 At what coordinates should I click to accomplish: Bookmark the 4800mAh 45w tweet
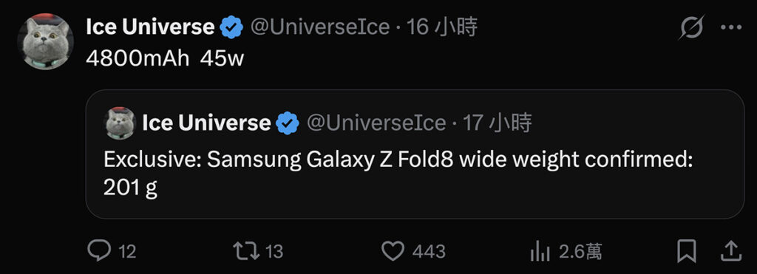[686, 251]
